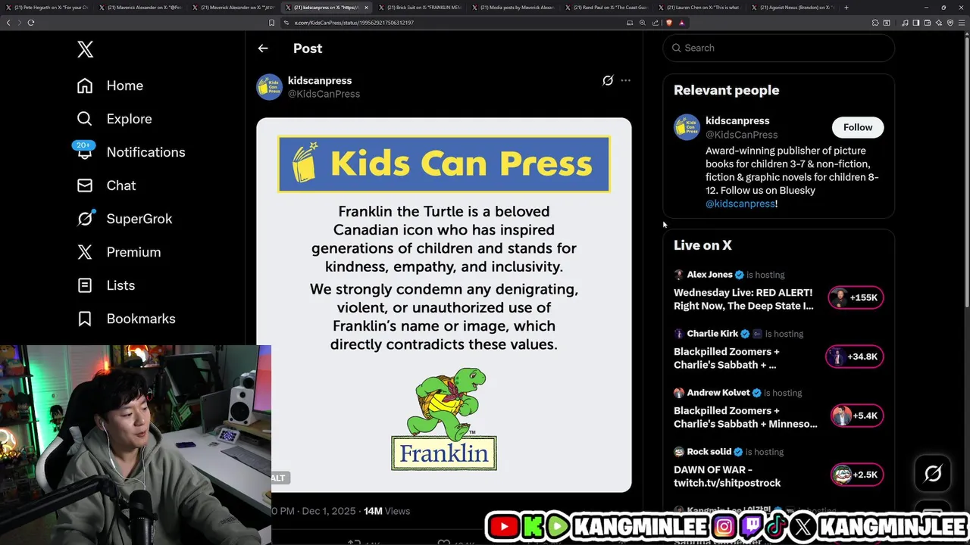970x545 pixels.
Task: Click the share icon in the address bar
Action: pyautogui.click(x=656, y=23)
